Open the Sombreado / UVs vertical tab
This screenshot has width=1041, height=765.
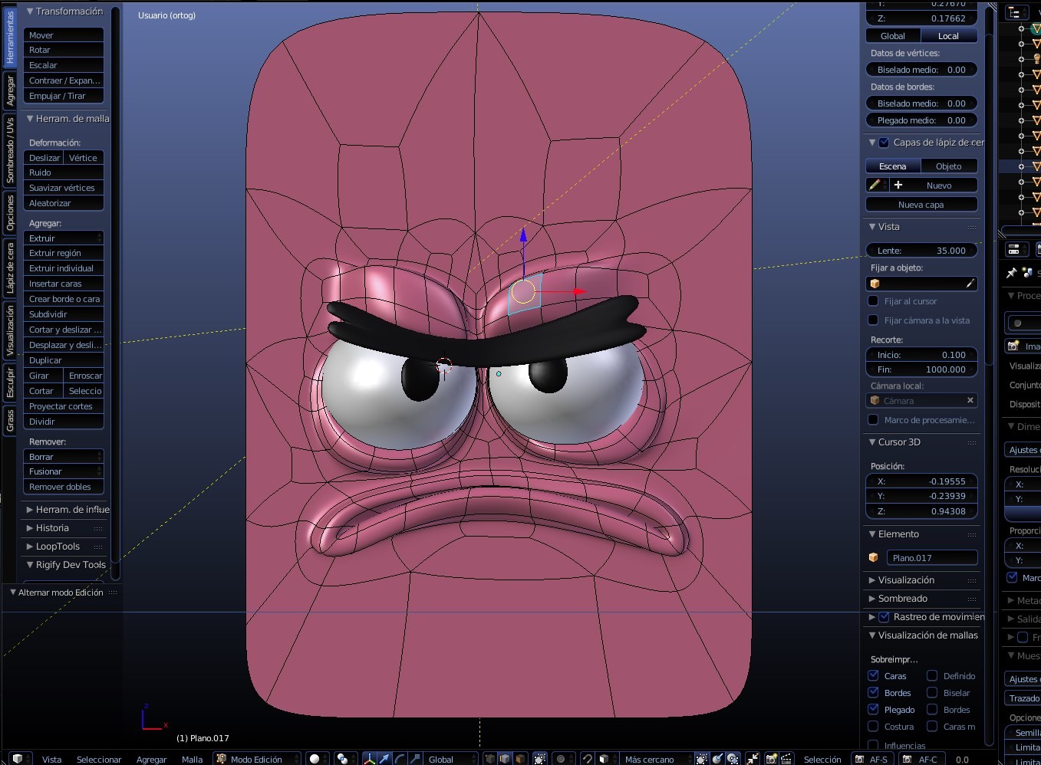[10, 149]
